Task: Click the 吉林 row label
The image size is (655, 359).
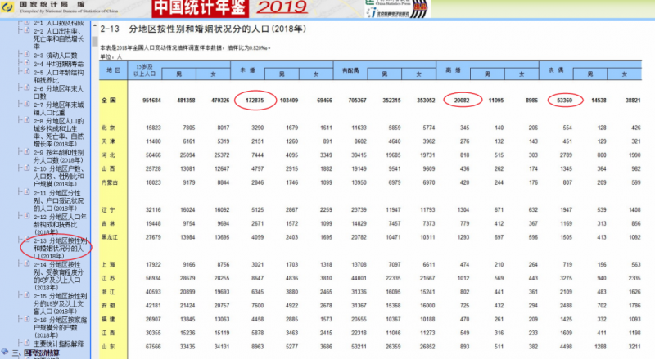Action: [108, 223]
